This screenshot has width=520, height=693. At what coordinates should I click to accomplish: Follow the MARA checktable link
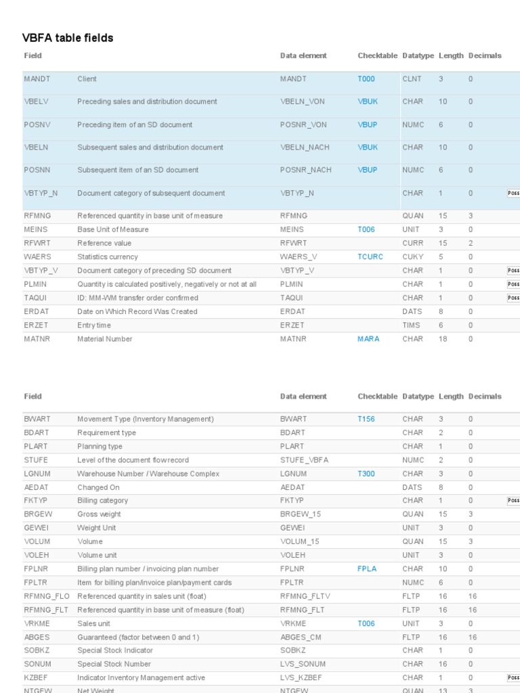368,338
